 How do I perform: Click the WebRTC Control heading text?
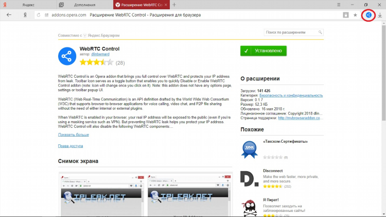click(x=99, y=49)
